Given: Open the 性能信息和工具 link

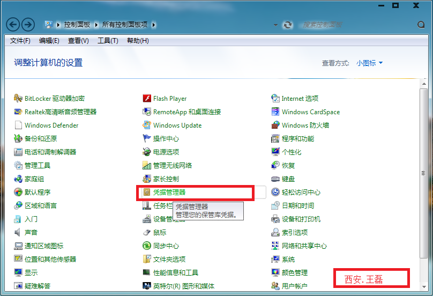Looking at the screenshot, I should (176, 273).
